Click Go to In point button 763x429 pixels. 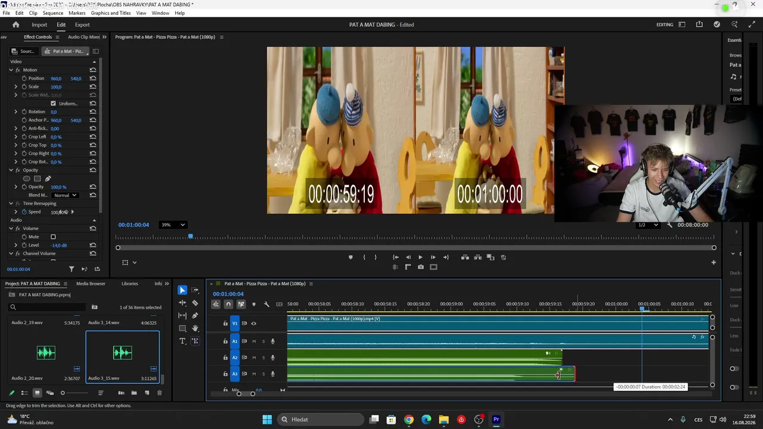point(395,257)
